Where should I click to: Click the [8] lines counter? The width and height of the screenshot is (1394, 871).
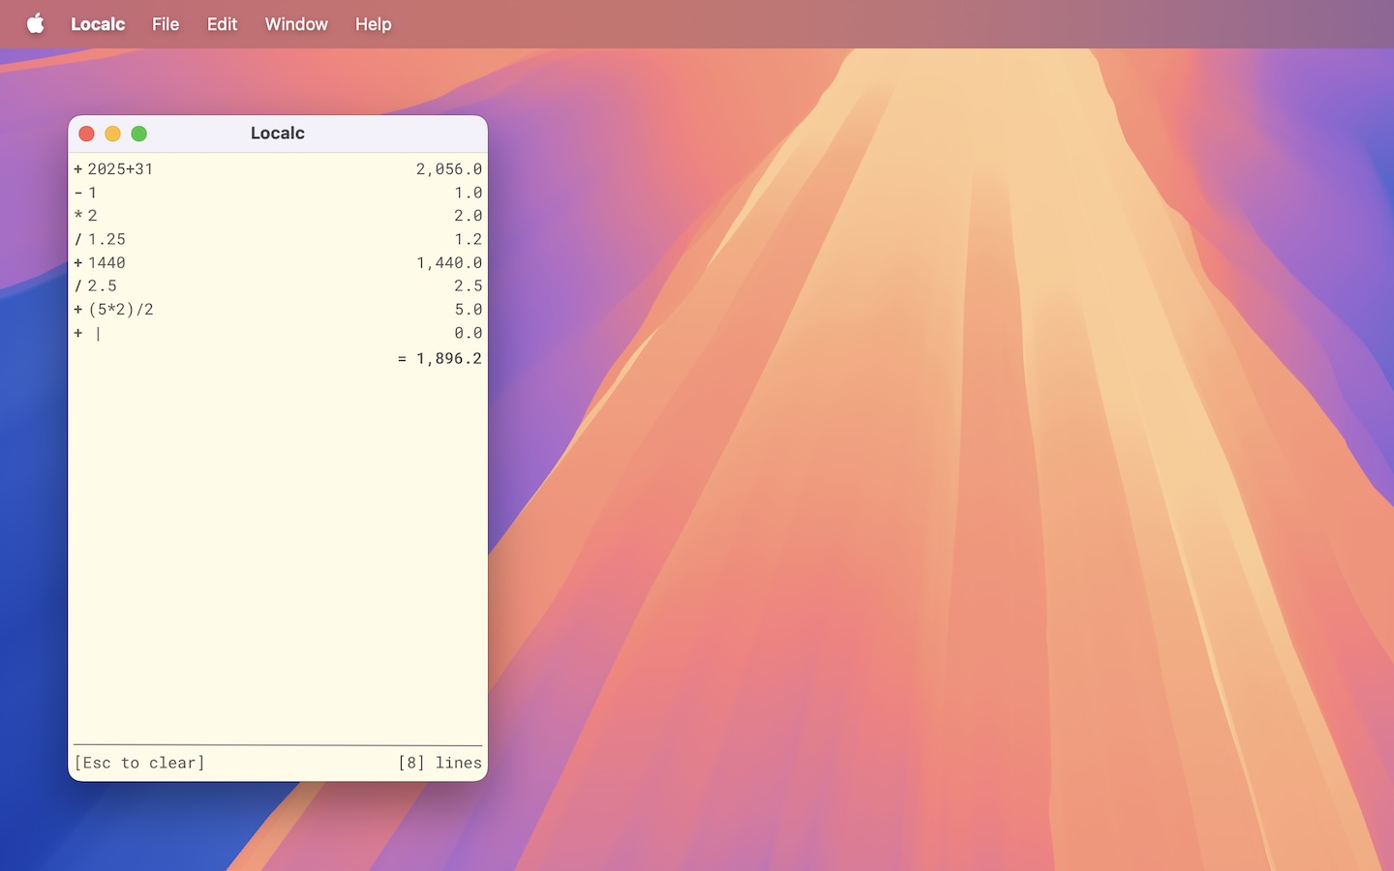[x=440, y=763]
